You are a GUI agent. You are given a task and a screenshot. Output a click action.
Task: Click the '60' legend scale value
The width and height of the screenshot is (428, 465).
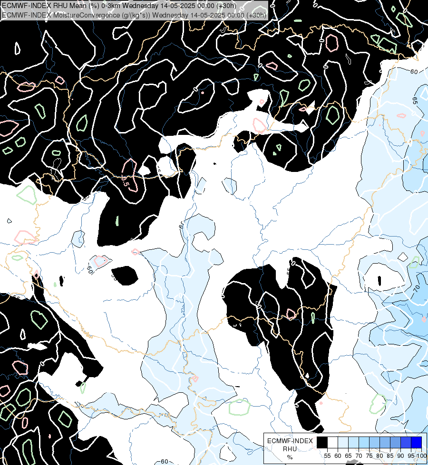pyautogui.click(x=338, y=456)
